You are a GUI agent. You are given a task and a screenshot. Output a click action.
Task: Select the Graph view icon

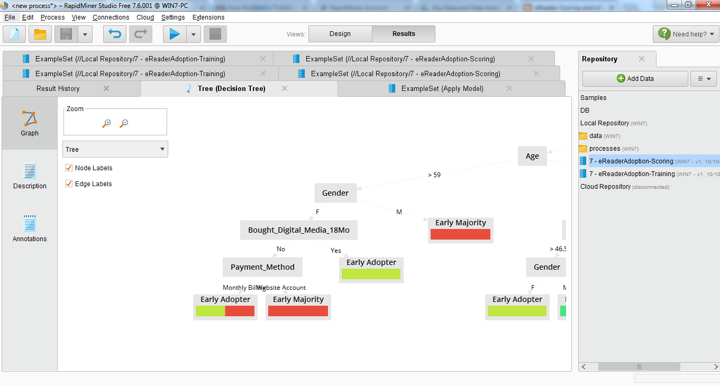pos(29,123)
